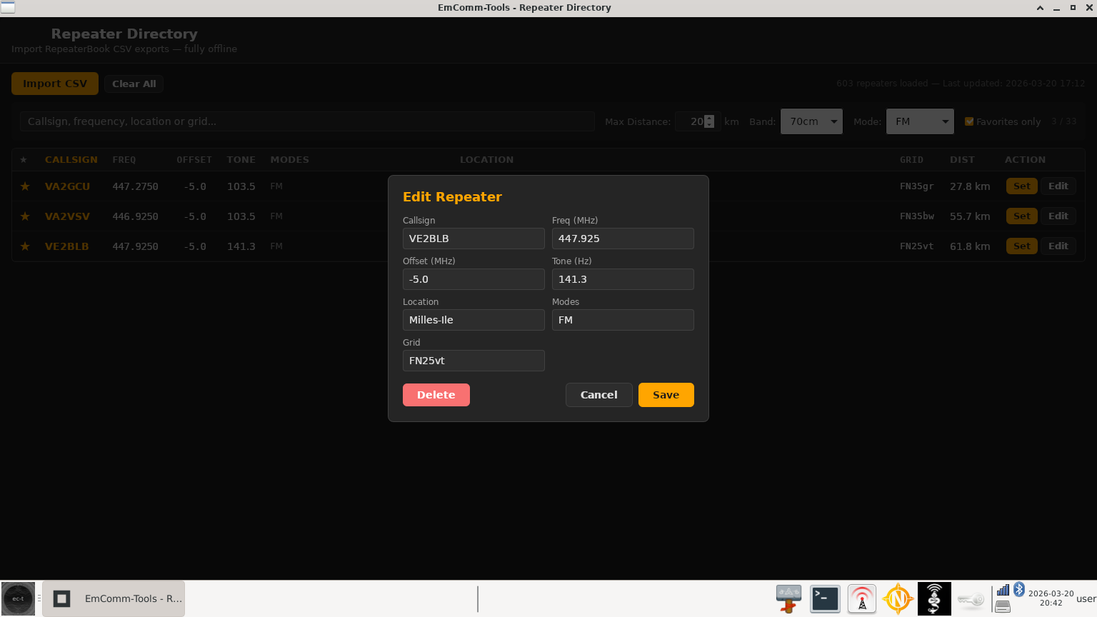The width and height of the screenshot is (1097, 617).
Task: Open the disk drive tray icon
Action: pos(1003,607)
